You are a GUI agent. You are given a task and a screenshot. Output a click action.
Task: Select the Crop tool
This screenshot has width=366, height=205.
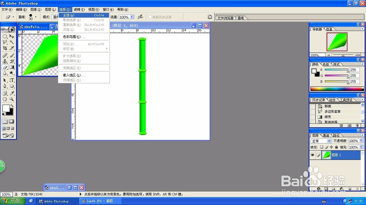(x=5, y=48)
